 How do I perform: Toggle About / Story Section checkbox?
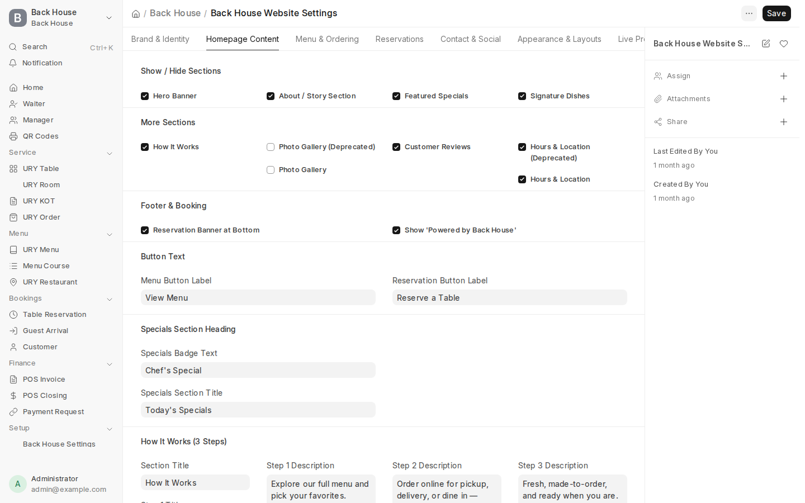pyautogui.click(x=271, y=96)
